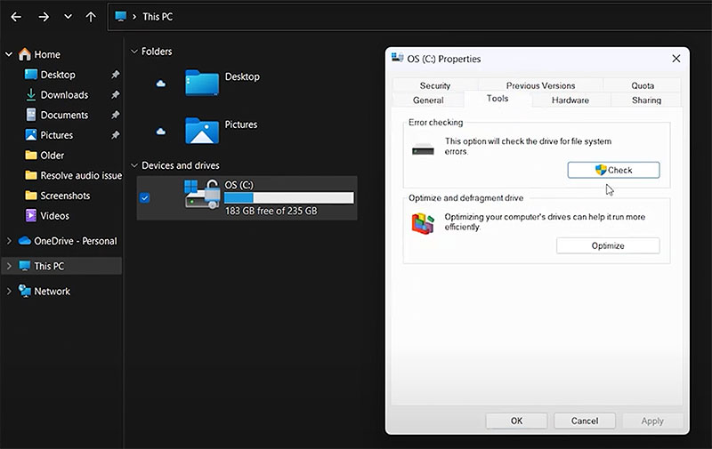712x449 pixels.
Task: Cancel the OS (C:) Properties dialog
Action: (x=585, y=421)
